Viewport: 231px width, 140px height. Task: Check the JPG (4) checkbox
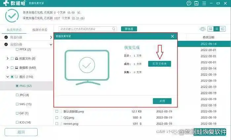pos(17,95)
